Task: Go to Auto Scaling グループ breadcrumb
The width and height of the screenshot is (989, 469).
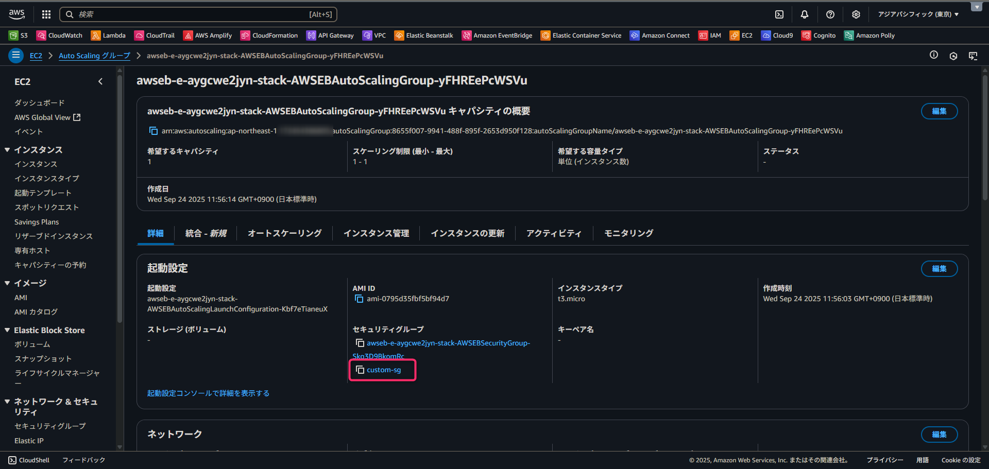Action: pyautogui.click(x=94, y=56)
